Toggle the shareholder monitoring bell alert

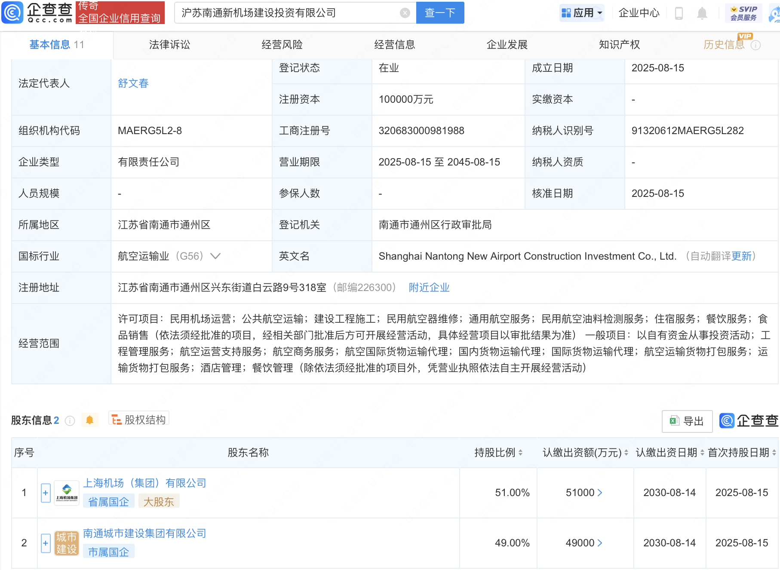tap(89, 420)
